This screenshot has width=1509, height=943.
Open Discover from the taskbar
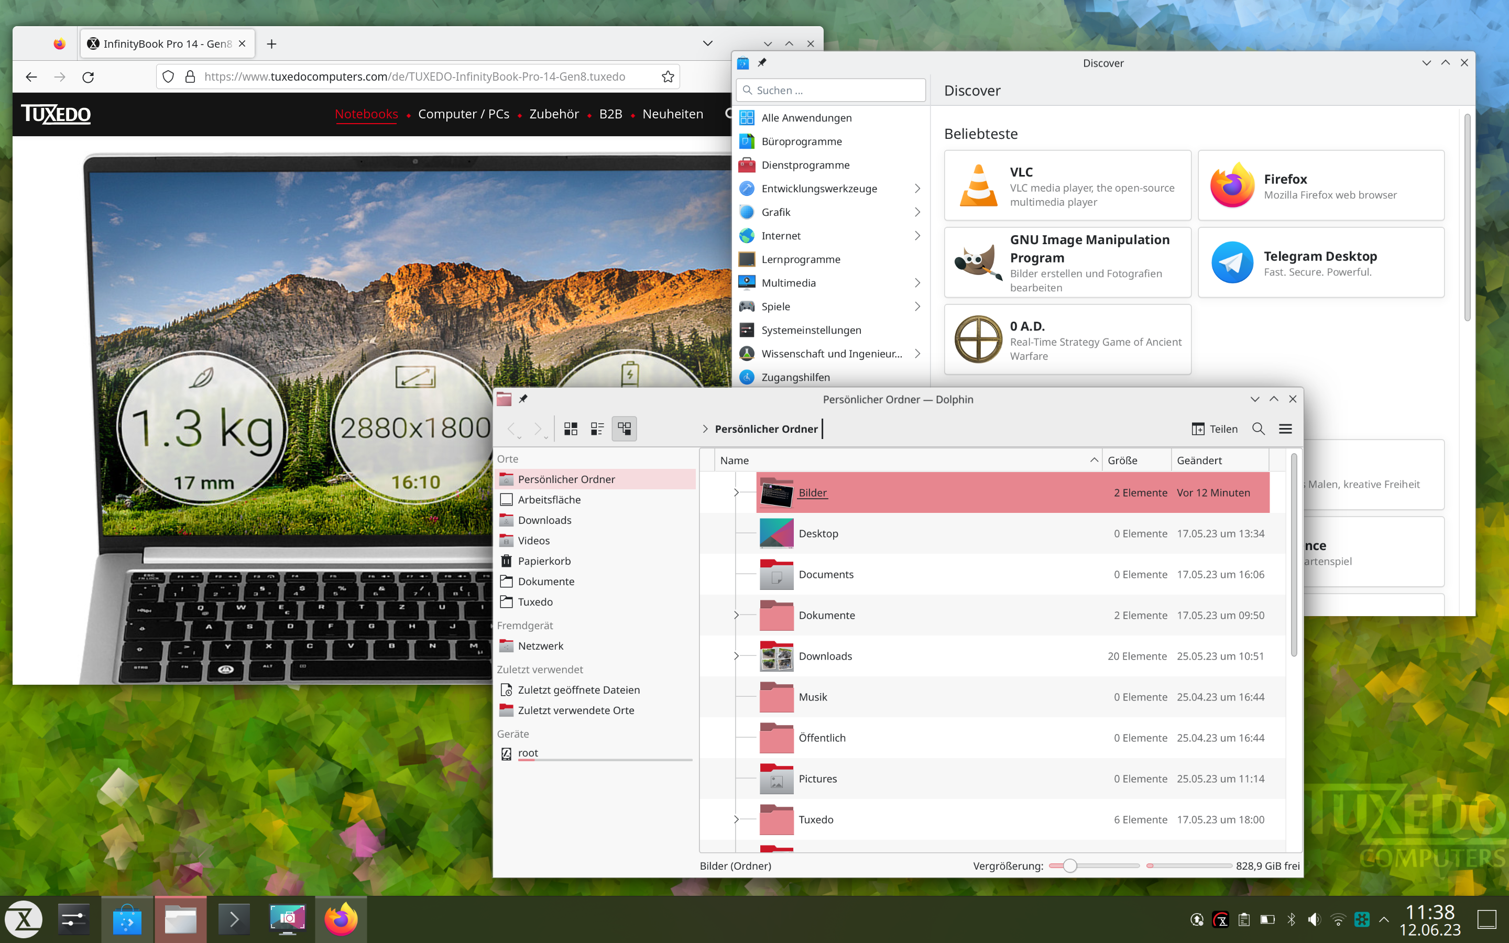(x=127, y=919)
